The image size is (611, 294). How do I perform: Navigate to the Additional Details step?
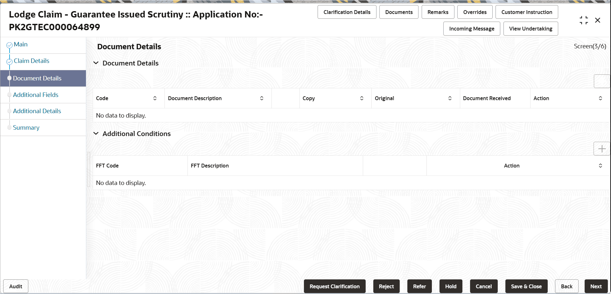37,111
